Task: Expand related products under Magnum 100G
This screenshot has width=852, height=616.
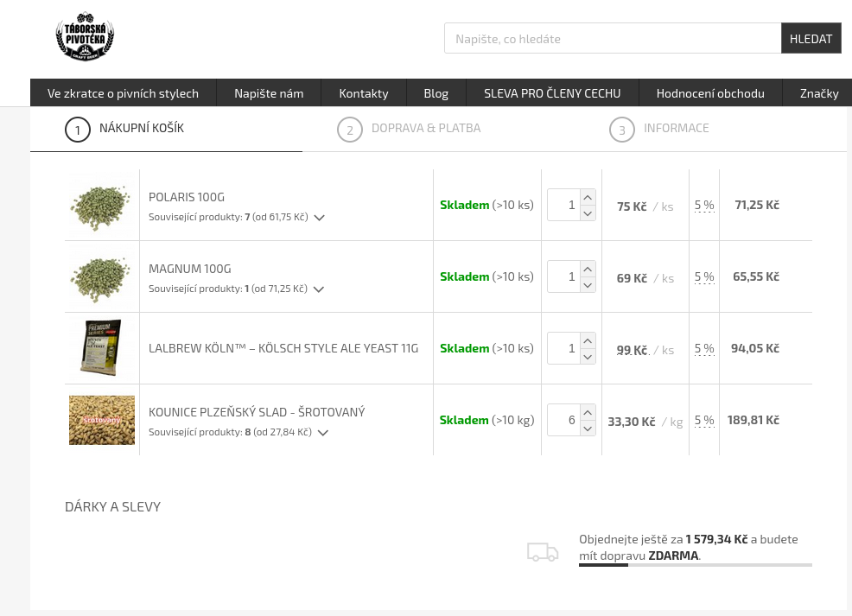Action: pyautogui.click(x=318, y=289)
